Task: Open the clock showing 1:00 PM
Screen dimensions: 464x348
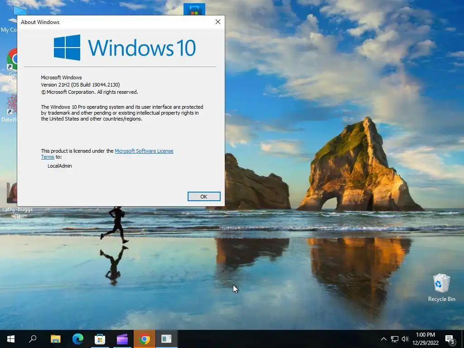Action: pos(425,339)
